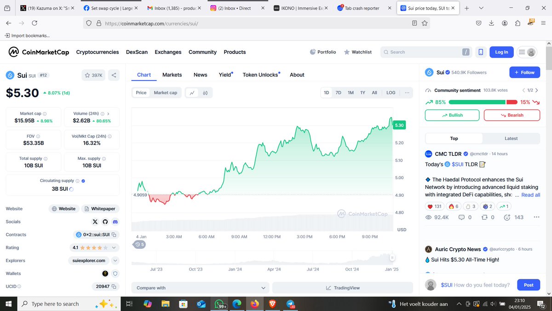React with heart on CMC TLDR post
This screenshot has height=311, width=552.
point(435,206)
